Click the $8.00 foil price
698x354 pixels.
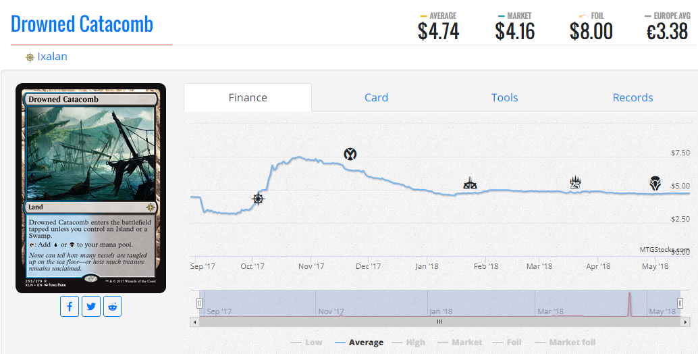[x=591, y=32]
